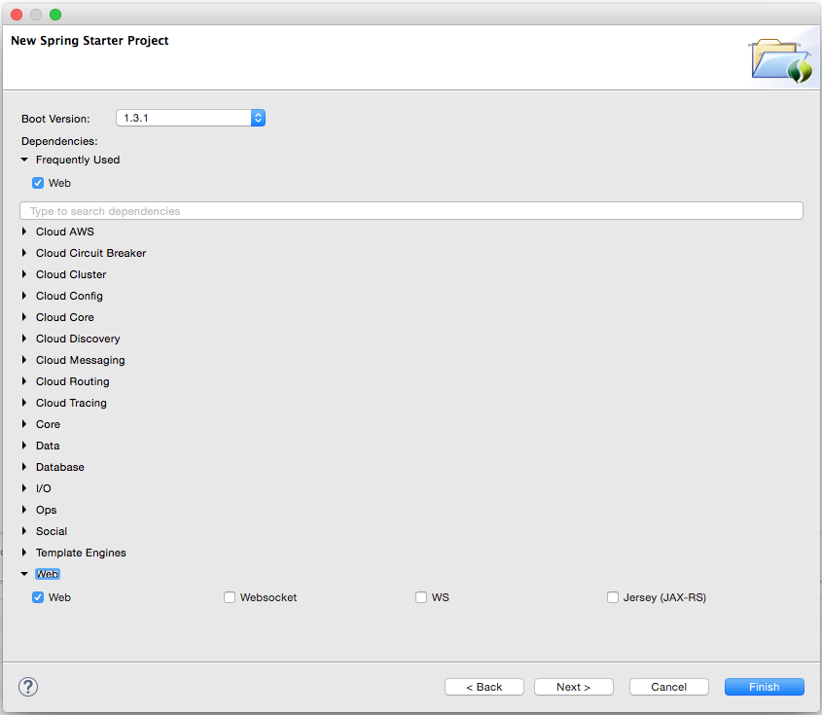Expand the Data category
This screenshot has width=822, height=715.
pos(24,446)
